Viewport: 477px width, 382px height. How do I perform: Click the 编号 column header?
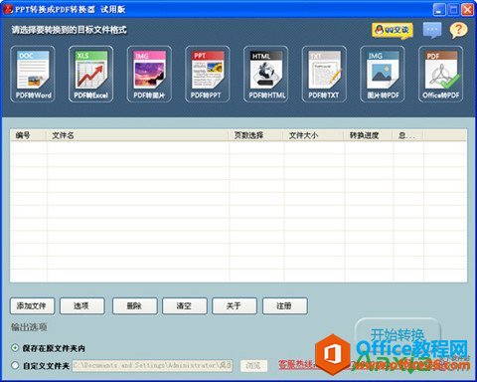(28, 135)
